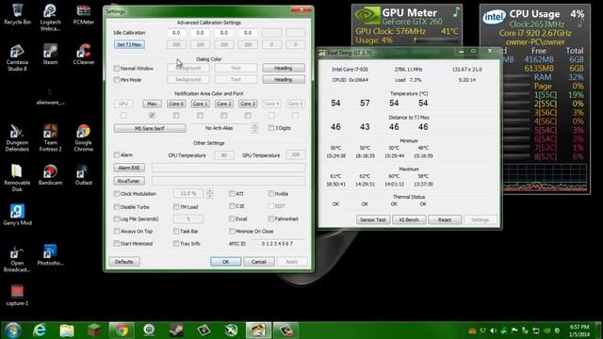Launch Outlast desktop shortcut
This screenshot has height=339, width=603.
(x=84, y=175)
